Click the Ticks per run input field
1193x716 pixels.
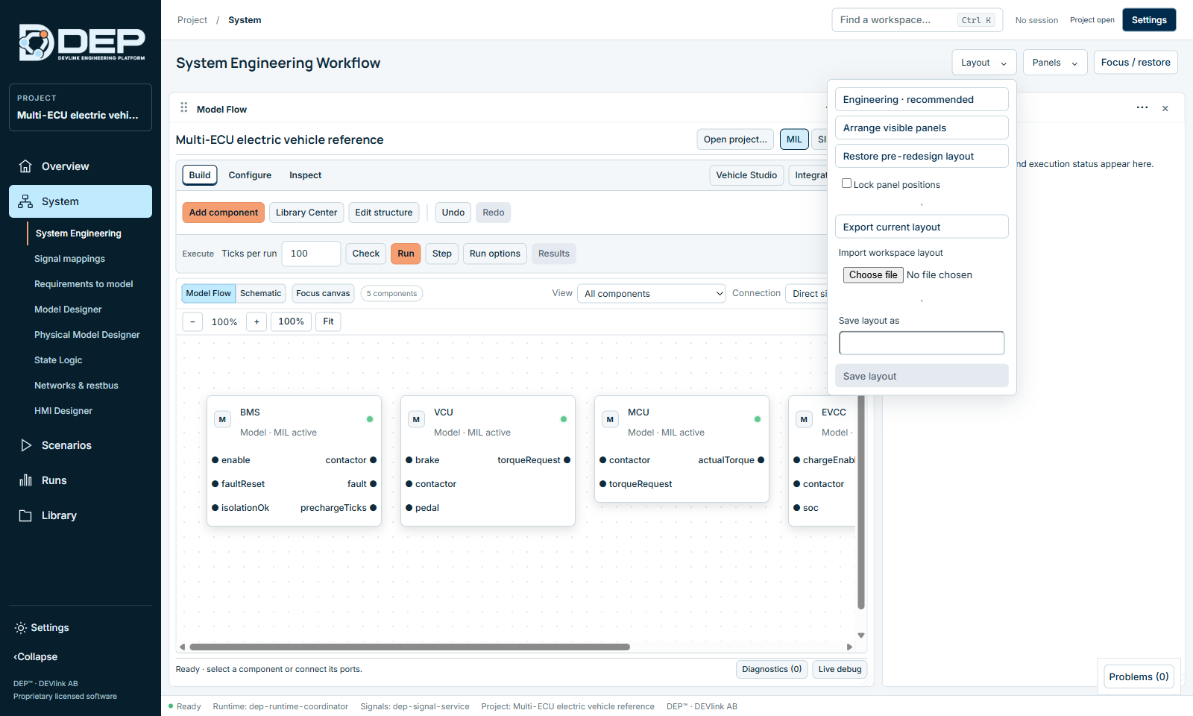311,254
